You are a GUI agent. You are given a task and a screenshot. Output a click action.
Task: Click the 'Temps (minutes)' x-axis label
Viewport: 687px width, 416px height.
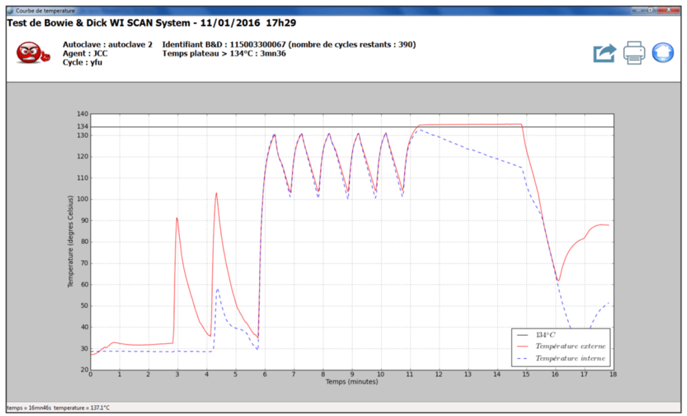click(x=352, y=383)
